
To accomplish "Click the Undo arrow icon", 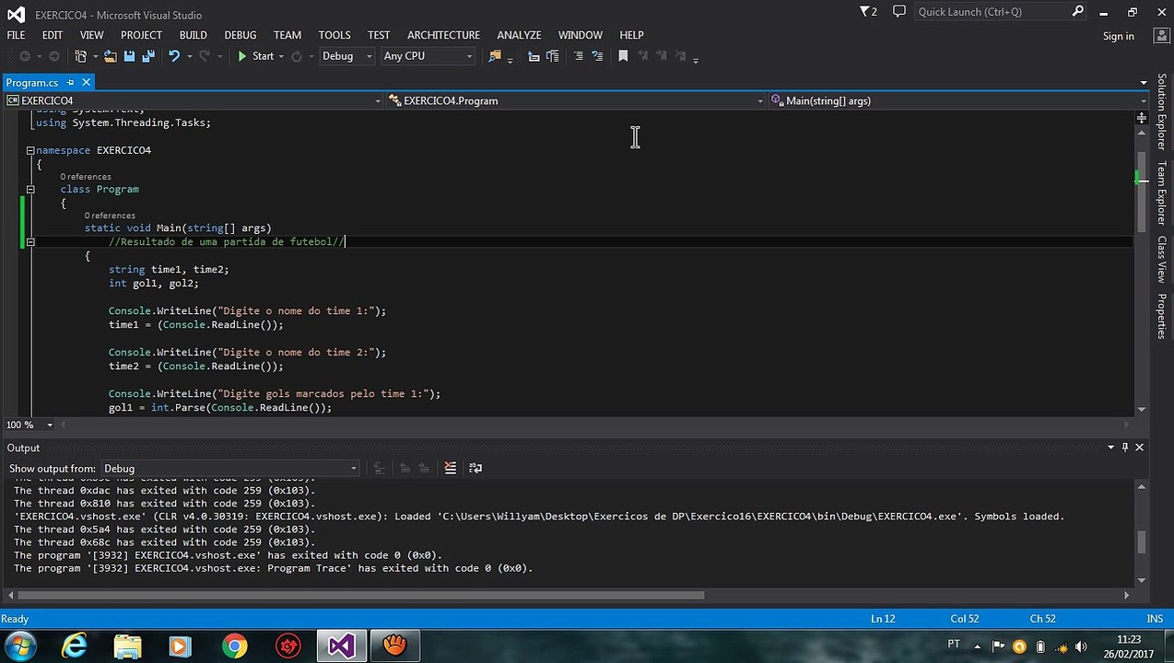I will coord(173,56).
